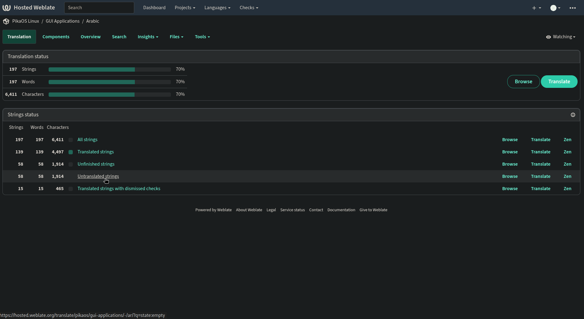584x319 pixels.
Task: Open the All strings link
Action: tap(87, 140)
